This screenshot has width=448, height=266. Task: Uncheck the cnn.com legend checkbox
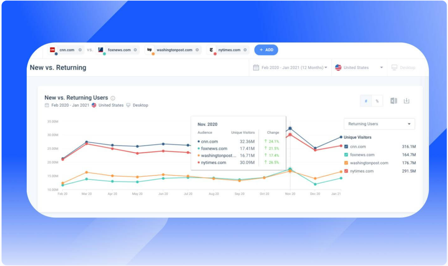click(x=346, y=147)
